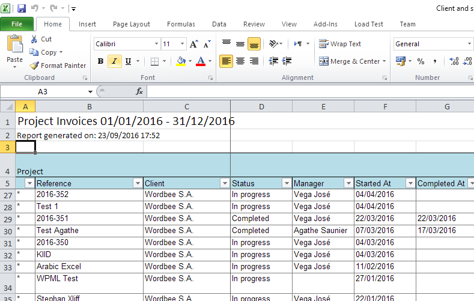
Task: Open the File menu tab
Action: (x=17, y=24)
